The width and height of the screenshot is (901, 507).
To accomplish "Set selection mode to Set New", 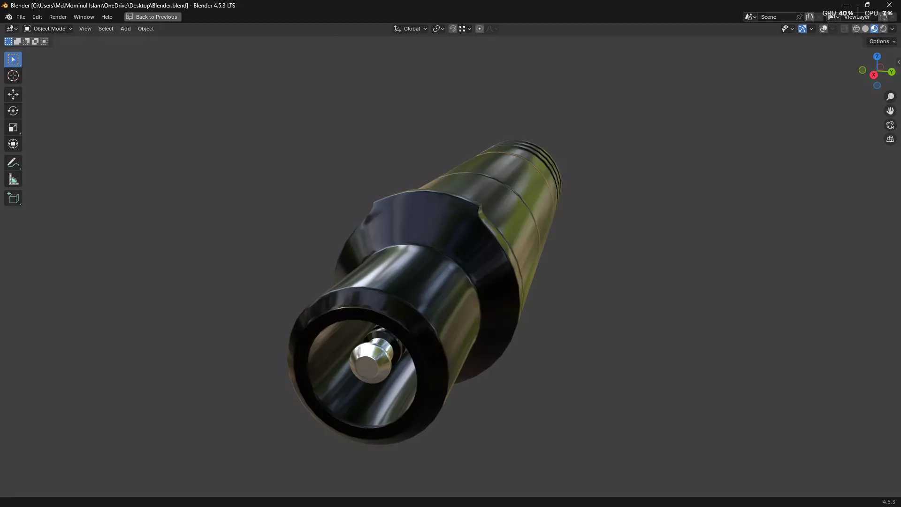I will (x=8, y=41).
